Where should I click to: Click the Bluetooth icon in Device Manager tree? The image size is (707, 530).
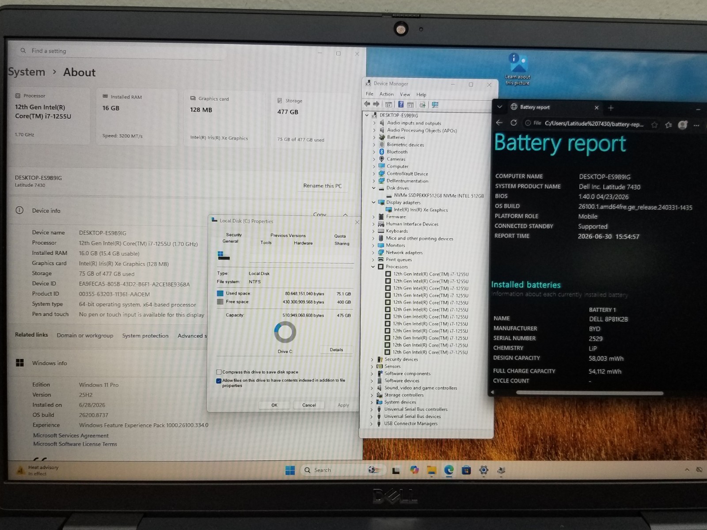coord(382,152)
